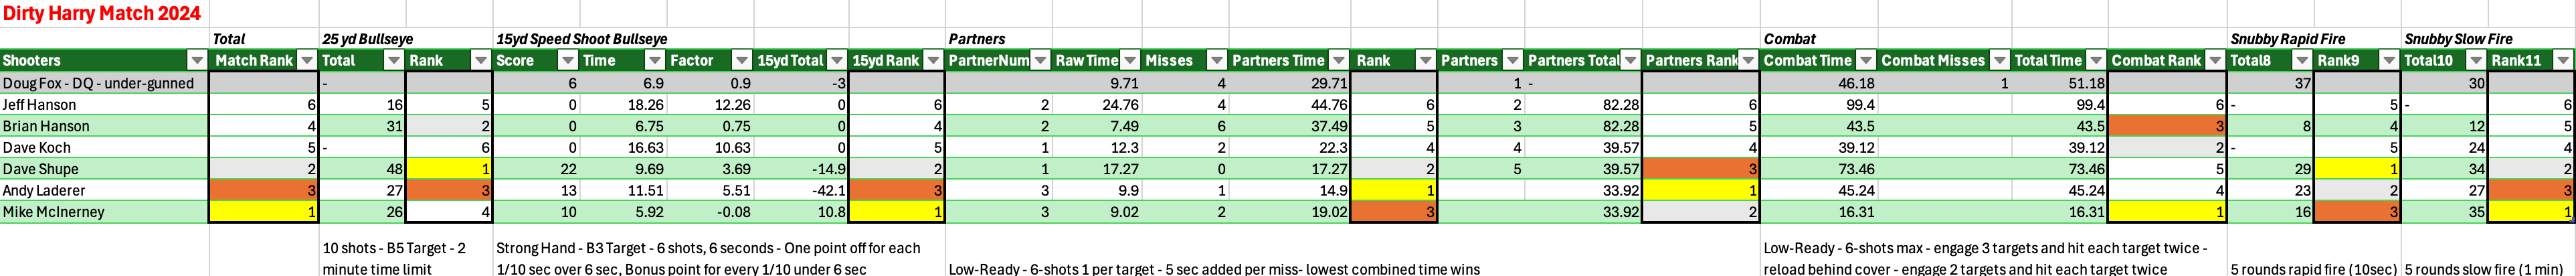Open the Combat Time filter dropdown

[1865, 61]
